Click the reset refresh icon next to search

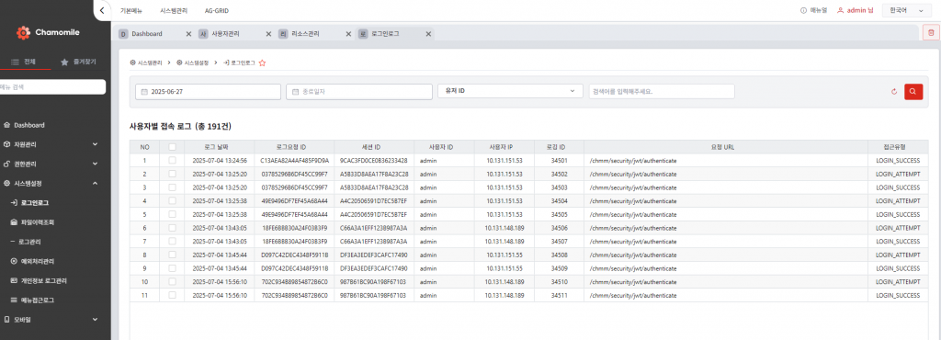[894, 92]
